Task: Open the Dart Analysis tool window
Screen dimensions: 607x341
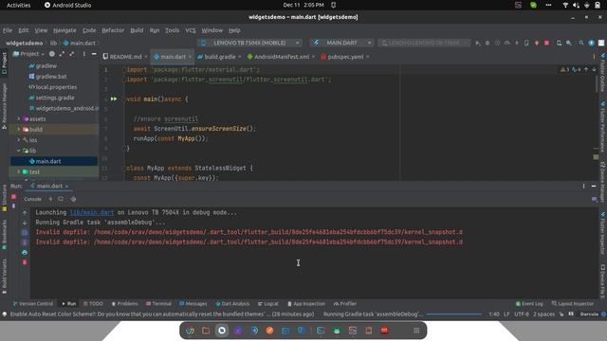Action: [232, 303]
